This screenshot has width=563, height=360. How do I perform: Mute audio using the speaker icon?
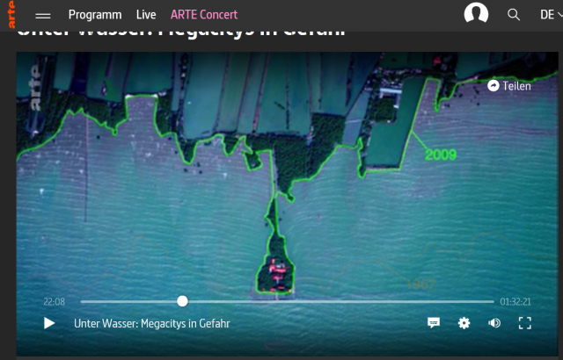point(494,323)
